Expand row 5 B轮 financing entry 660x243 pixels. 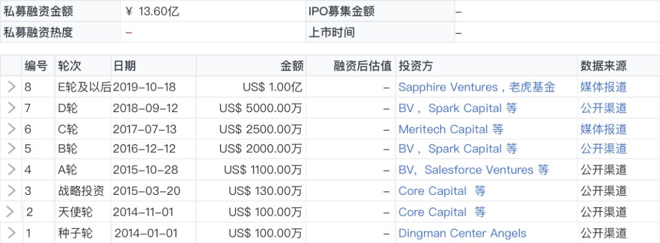(12, 149)
